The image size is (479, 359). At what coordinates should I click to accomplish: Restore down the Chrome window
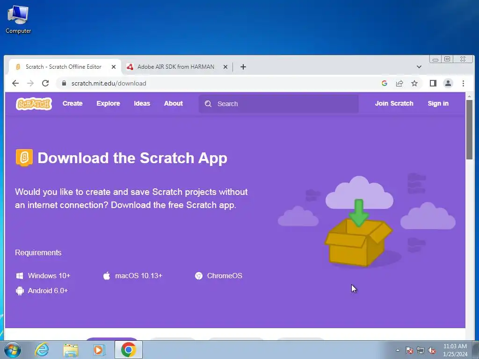click(447, 59)
